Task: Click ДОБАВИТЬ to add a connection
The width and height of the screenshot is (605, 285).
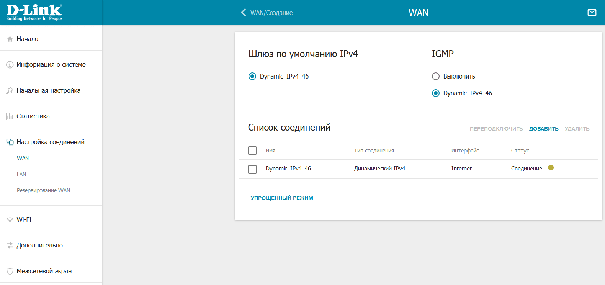Action: [544, 129]
